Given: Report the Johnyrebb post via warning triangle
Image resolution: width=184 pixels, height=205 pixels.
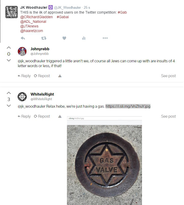Looking at the screenshot, I should coord(60,76).
